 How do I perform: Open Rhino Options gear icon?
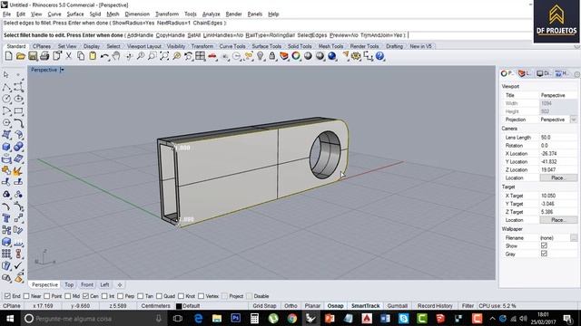356,56
